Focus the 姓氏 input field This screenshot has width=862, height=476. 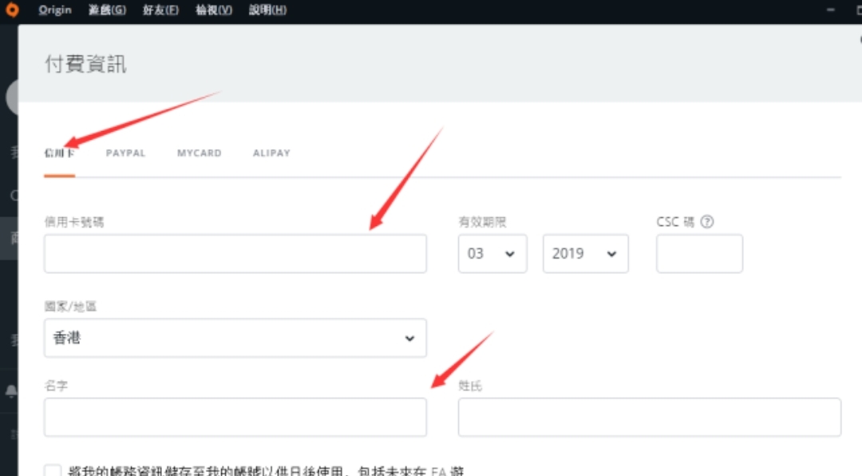(x=649, y=417)
